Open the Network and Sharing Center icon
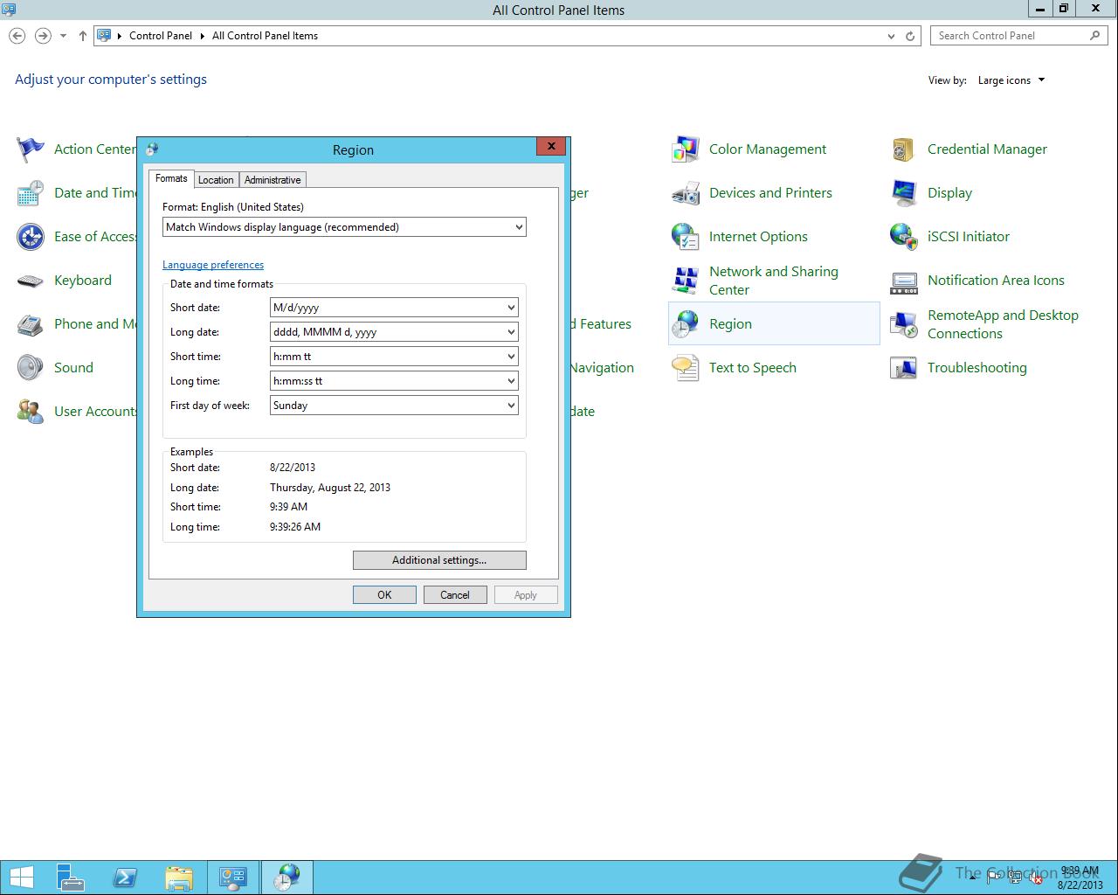This screenshot has height=895, width=1118. click(x=686, y=281)
